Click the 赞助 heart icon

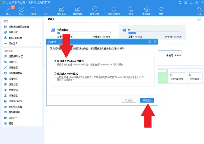pos(161,11)
